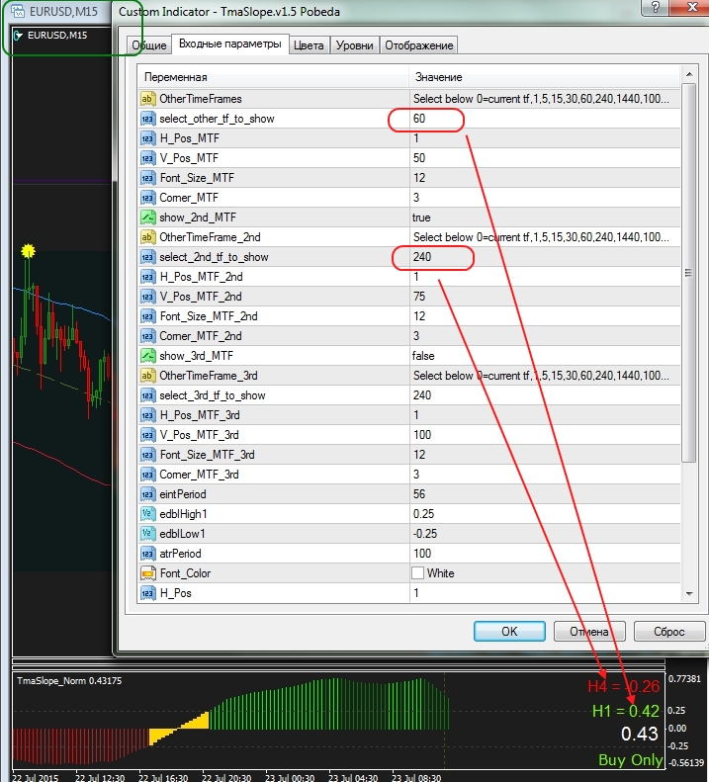Click the integer icon beside V_Pos_MTF
The width and height of the screenshot is (709, 782).
click(147, 158)
